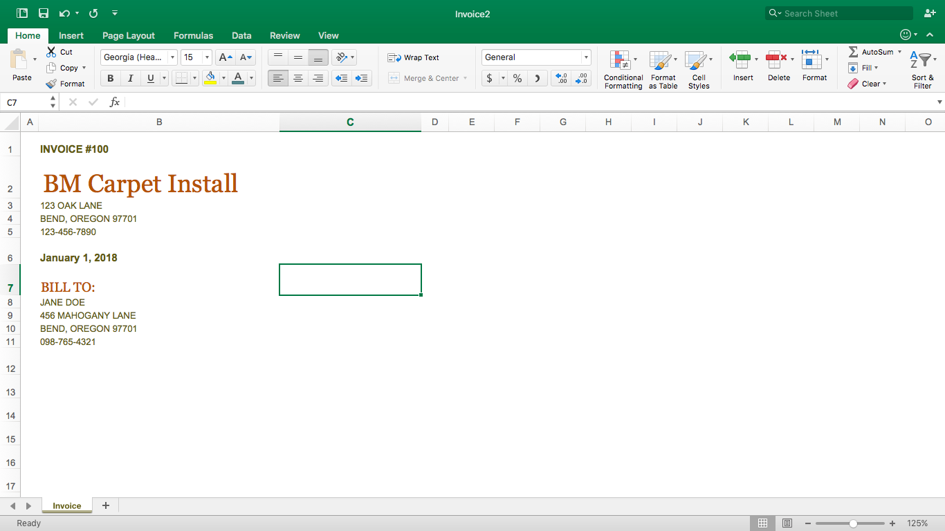Viewport: 945px width, 531px height.
Task: Apply currency format with dollar icon
Action: coord(490,78)
